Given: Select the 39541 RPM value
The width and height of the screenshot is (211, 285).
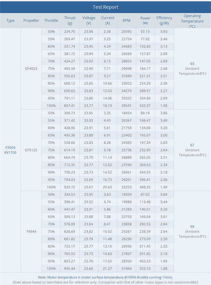Looking at the screenshot, I should [x=126, y=105].
